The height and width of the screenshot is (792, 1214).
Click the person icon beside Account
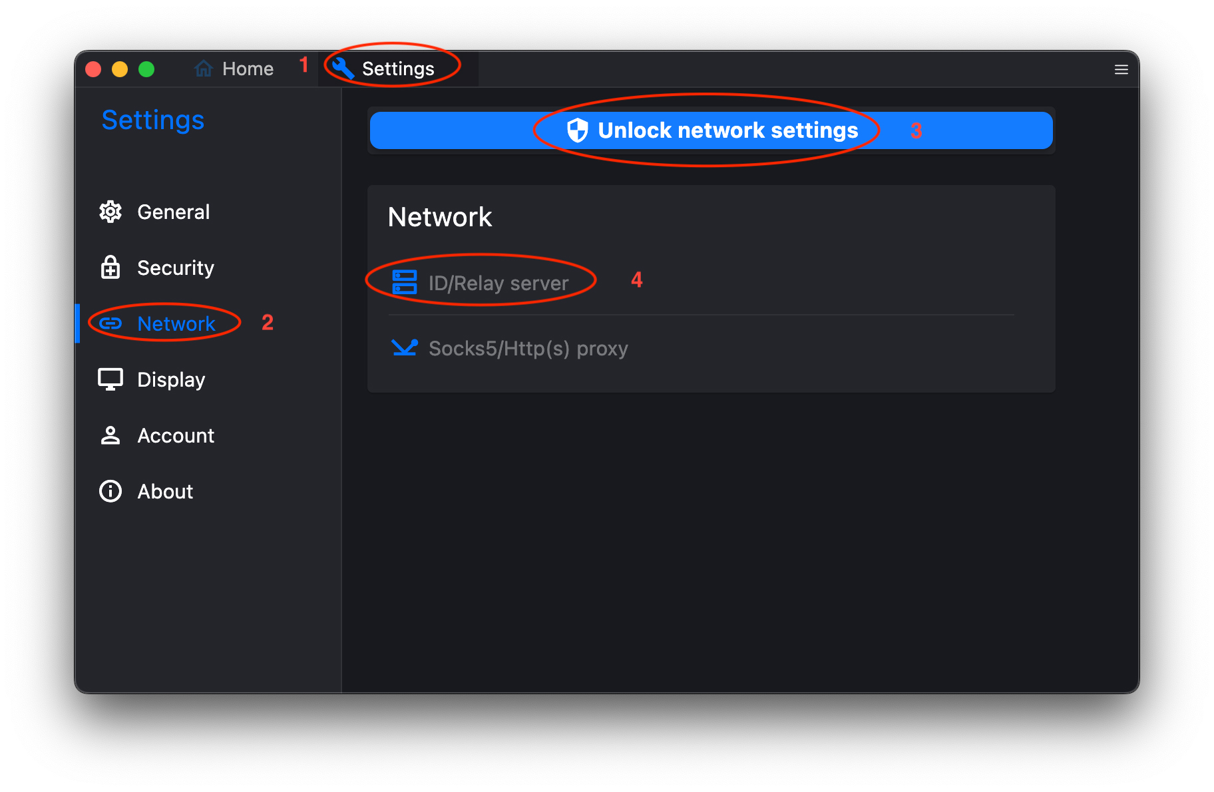pos(110,435)
